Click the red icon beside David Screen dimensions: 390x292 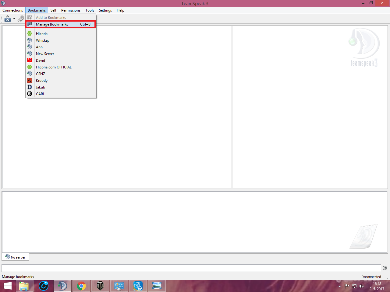click(x=30, y=60)
